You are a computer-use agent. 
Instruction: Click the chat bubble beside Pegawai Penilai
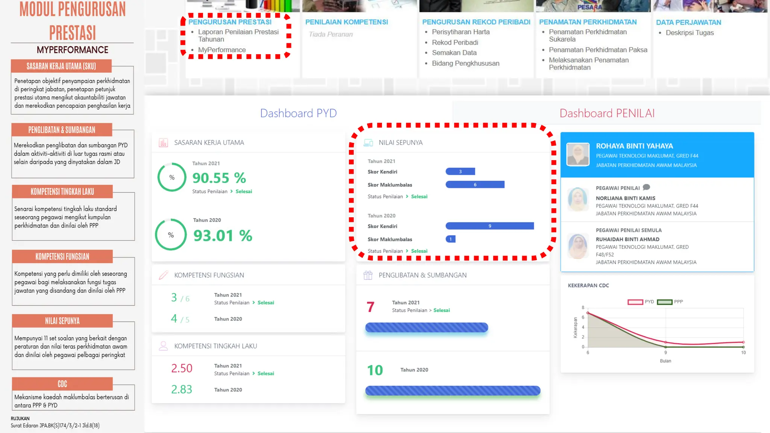(x=646, y=187)
